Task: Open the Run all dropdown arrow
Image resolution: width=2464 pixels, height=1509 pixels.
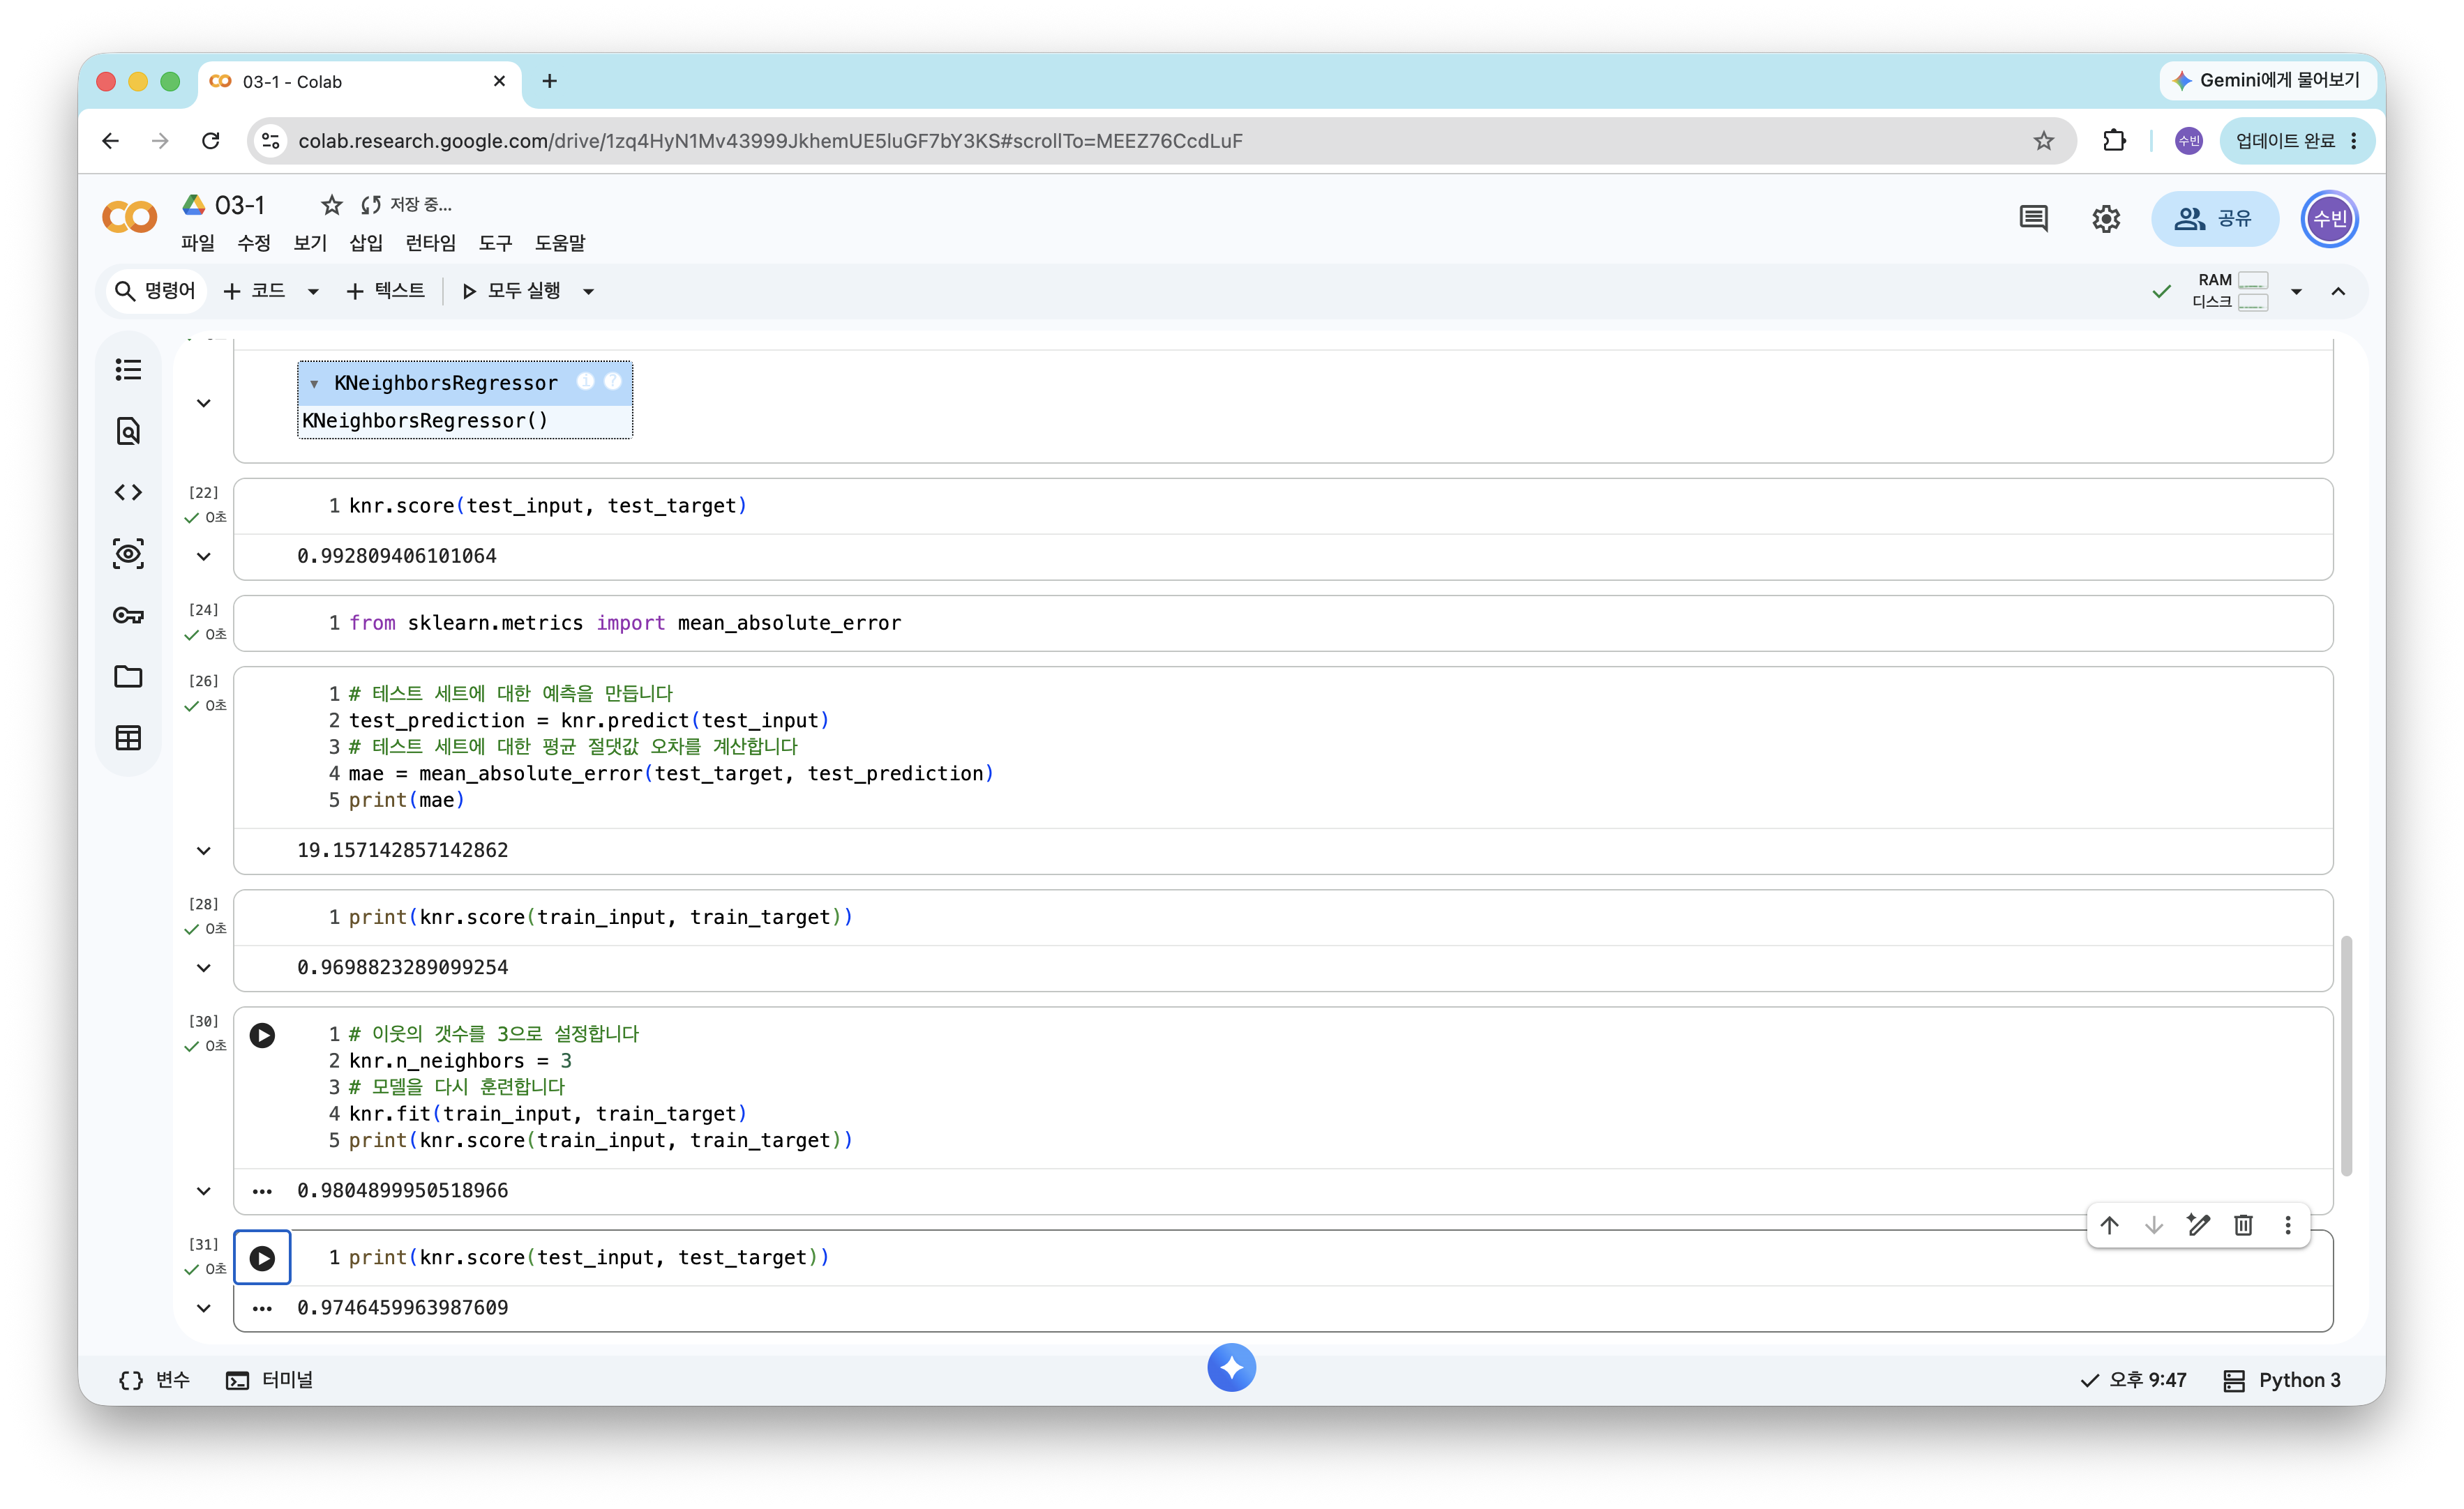Action: click(x=589, y=291)
